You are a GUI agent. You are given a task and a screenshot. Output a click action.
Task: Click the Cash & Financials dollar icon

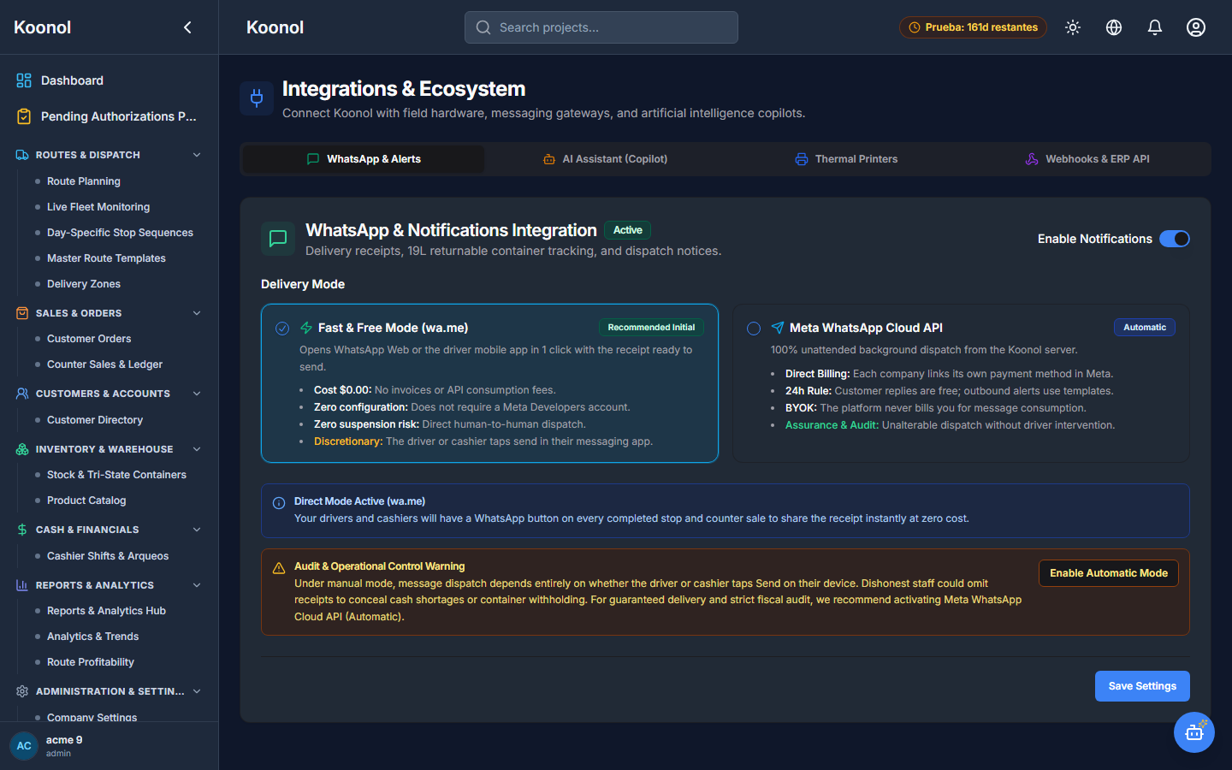22,530
